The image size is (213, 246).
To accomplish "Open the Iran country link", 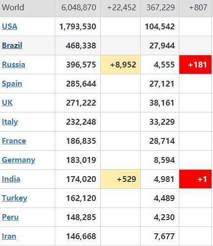I will [x=9, y=236].
